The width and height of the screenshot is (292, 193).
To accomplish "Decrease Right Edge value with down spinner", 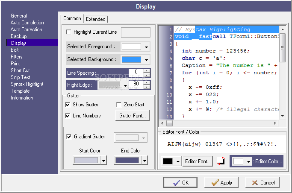I will click(x=147, y=87).
